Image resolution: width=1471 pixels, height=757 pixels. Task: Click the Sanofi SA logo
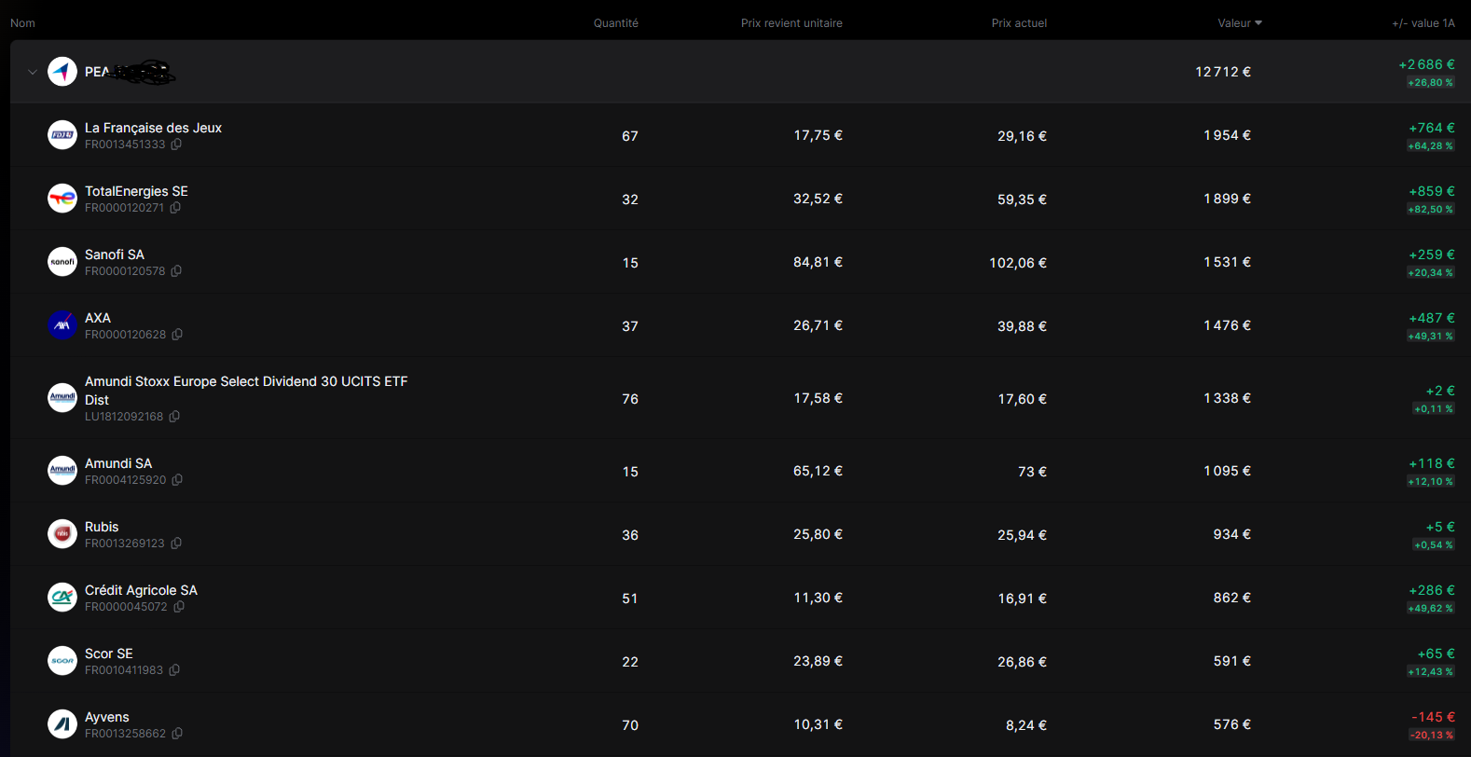click(x=62, y=262)
